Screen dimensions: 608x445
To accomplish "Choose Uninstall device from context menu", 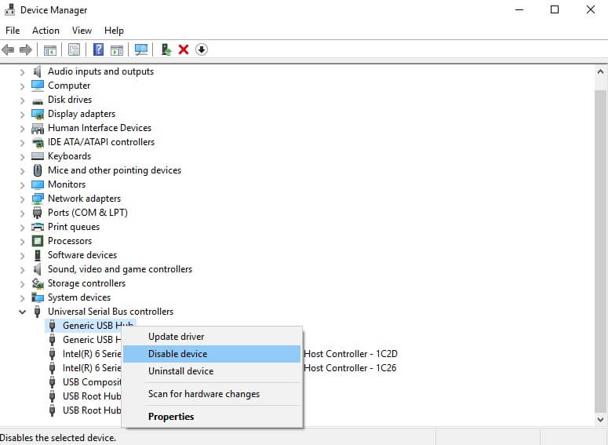I will click(x=212, y=371).
